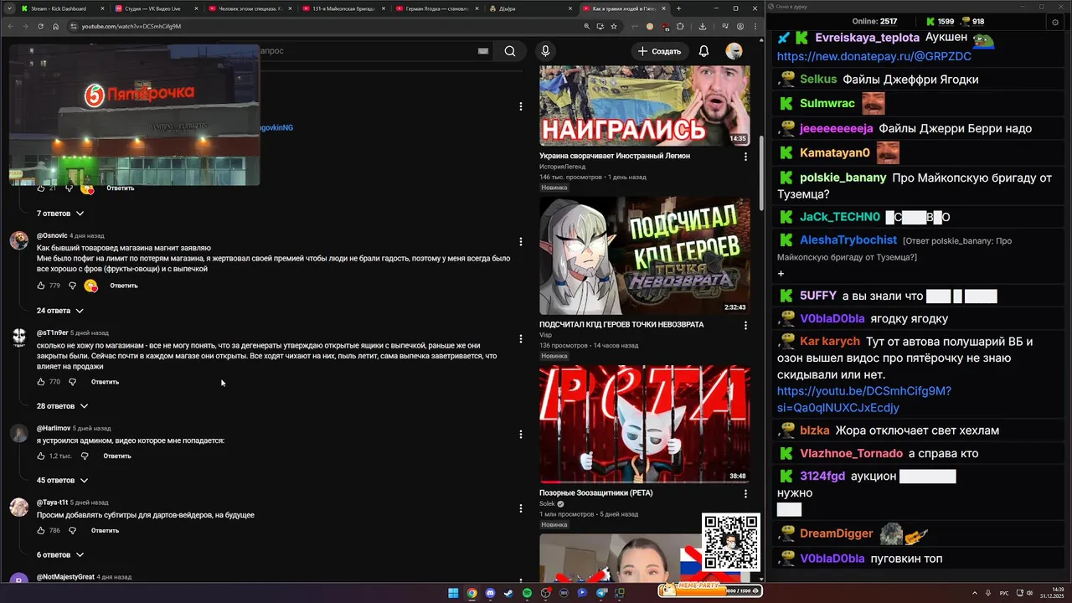This screenshot has width=1072, height=603.
Task: Dislike the @Osnovic comment
Action: coord(73,286)
